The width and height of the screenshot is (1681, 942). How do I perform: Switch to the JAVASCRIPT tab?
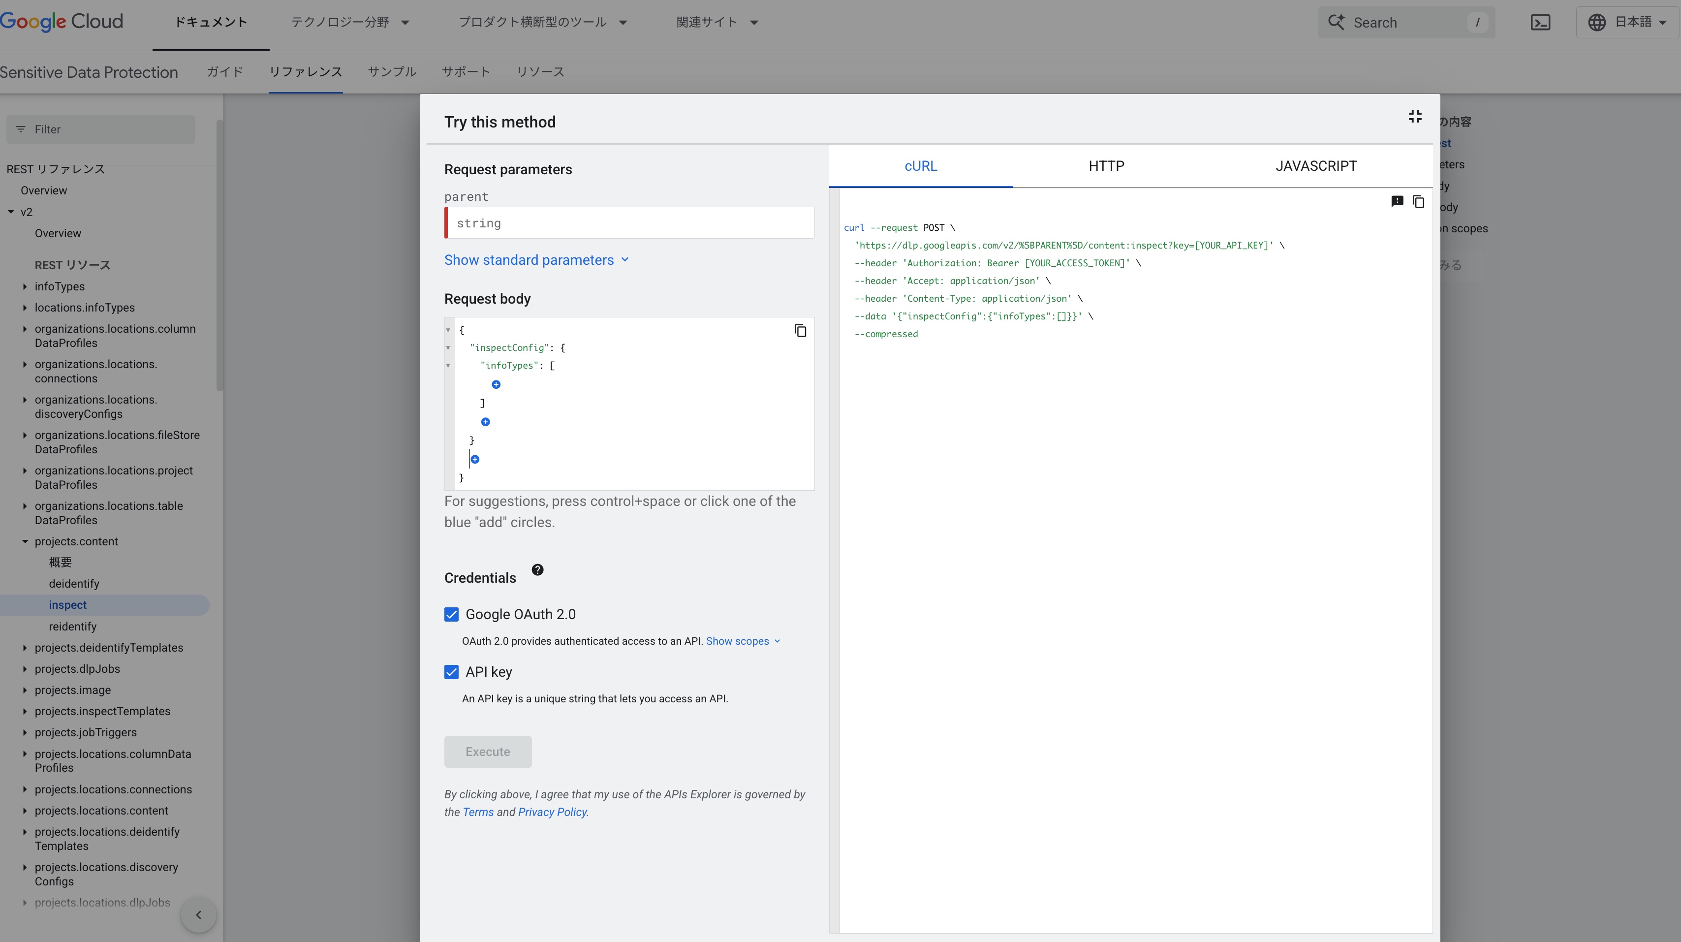pos(1315,166)
